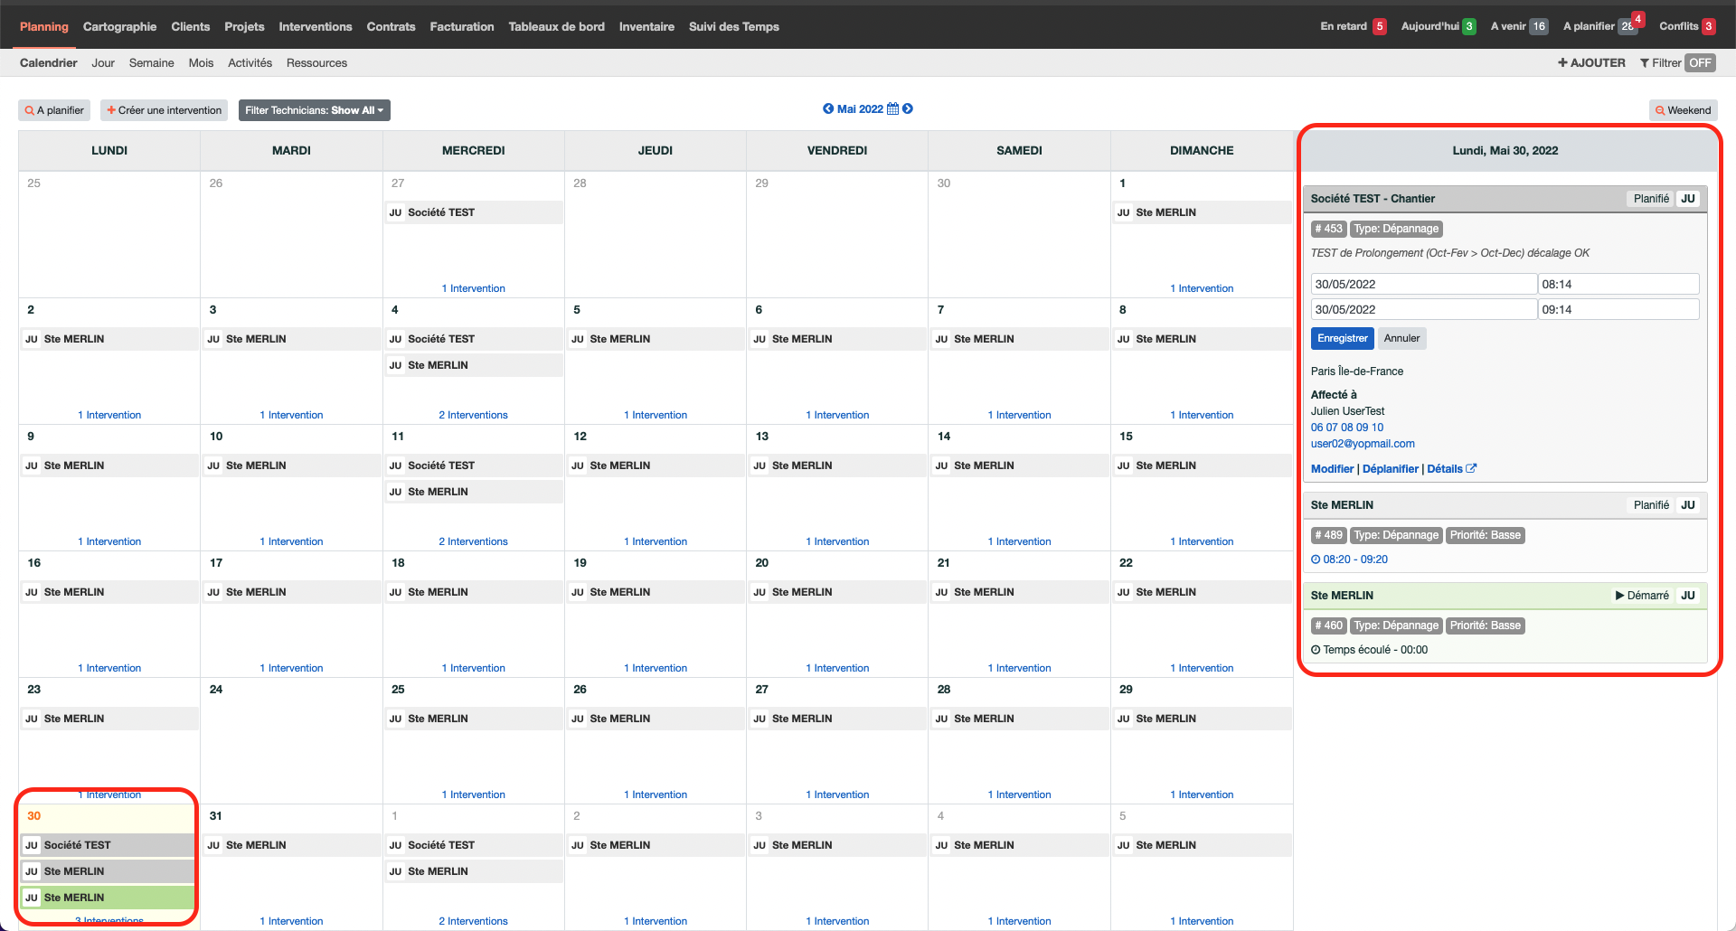Click the Ste MERLIN Démarré card header
This screenshot has height=931, width=1736.
coord(1505,596)
